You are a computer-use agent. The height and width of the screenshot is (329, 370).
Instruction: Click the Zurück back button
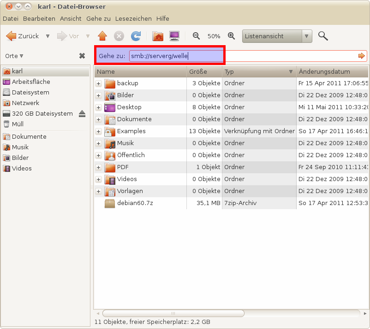point(22,36)
